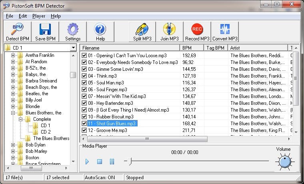Click the Save BPM floppy icon

(45, 32)
